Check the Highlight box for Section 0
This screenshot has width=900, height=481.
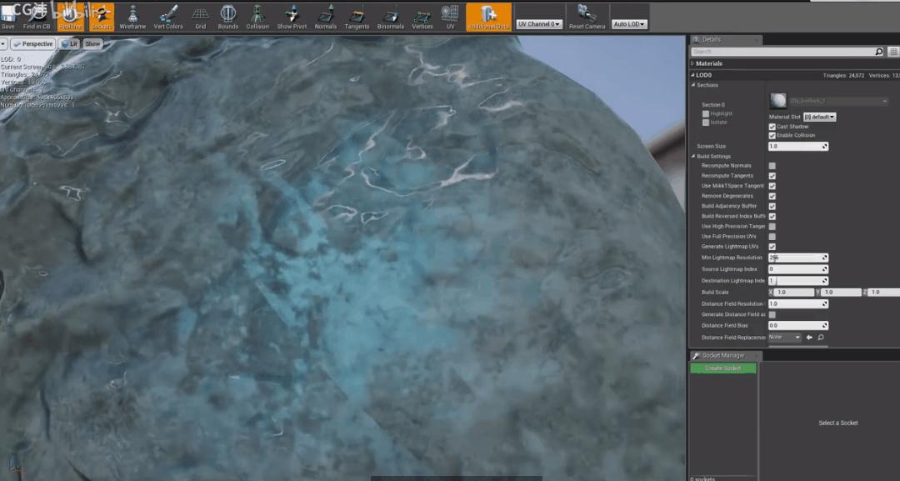[706, 113]
